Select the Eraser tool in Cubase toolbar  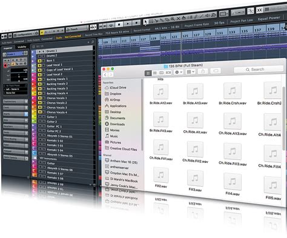[167, 20]
